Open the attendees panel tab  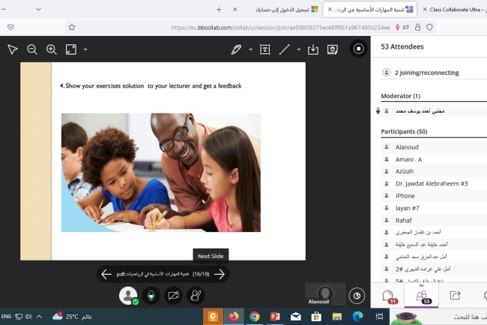point(422,296)
